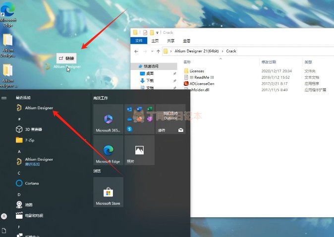Click Altium Designer 21(64bit) in address bar
This screenshot has height=237, width=334.
click(197, 51)
